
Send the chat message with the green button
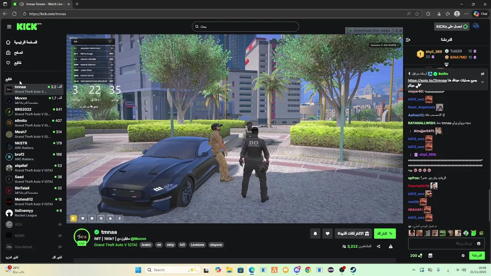(x=477, y=256)
